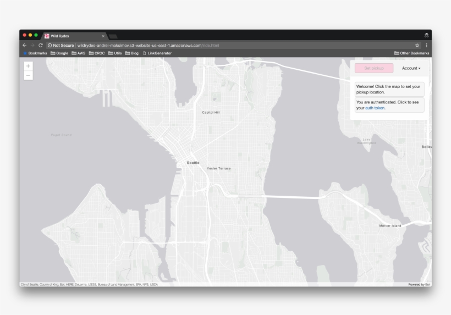Zoom in on the map

pyautogui.click(x=29, y=66)
